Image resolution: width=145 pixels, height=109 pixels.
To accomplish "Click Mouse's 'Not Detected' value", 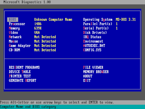I will [45, 41].
